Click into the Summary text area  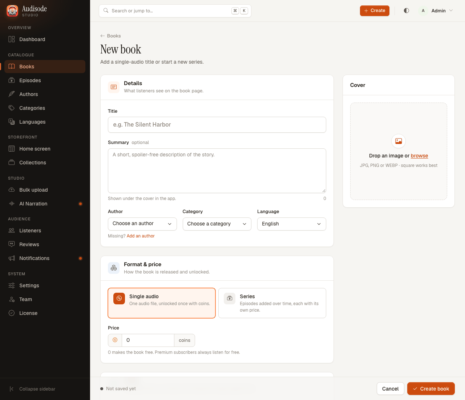[217, 171]
